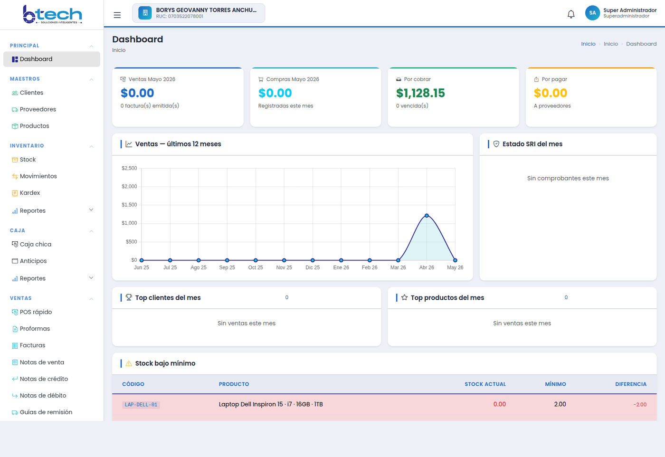Go to Clientes
This screenshot has height=457, width=665.
[52, 93]
